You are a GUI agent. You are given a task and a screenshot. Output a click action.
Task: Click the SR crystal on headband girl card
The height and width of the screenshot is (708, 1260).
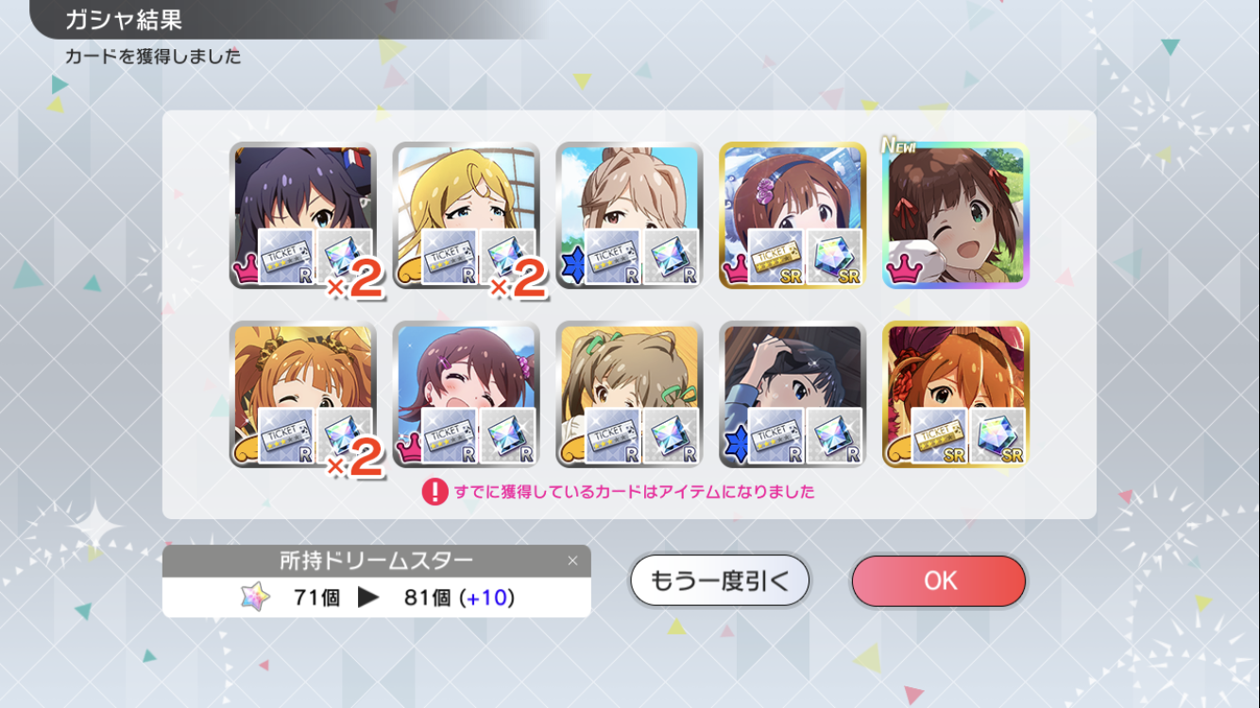835,257
